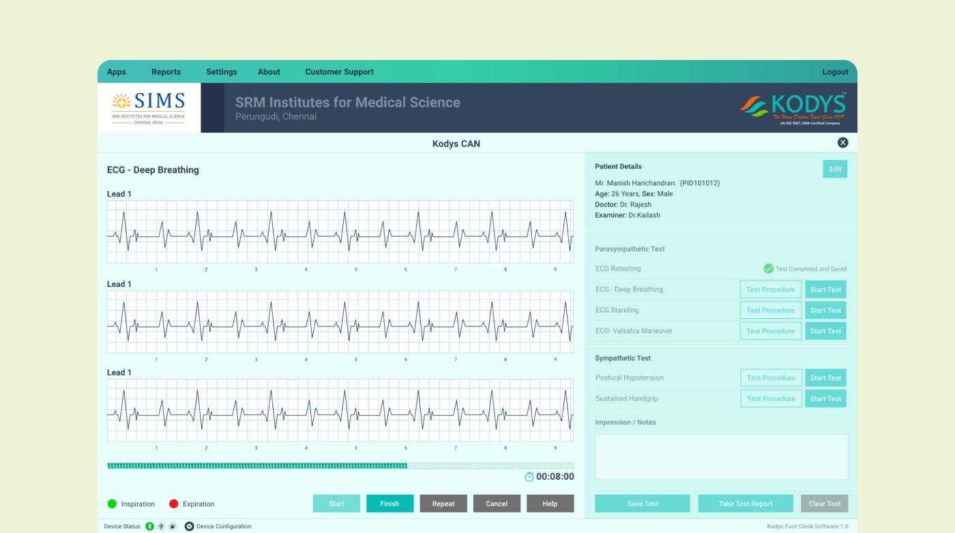Click the power plug status icon

click(x=173, y=526)
